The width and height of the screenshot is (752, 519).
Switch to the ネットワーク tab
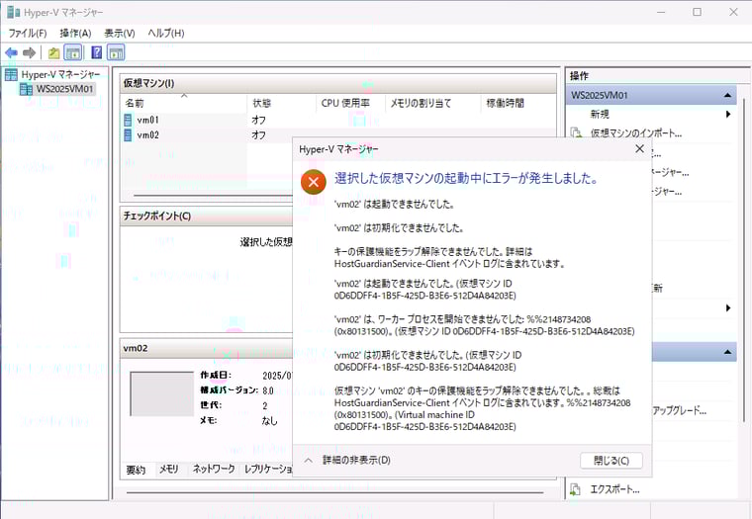pos(214,470)
